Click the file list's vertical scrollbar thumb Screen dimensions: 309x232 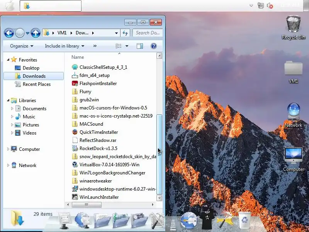(x=159, y=154)
